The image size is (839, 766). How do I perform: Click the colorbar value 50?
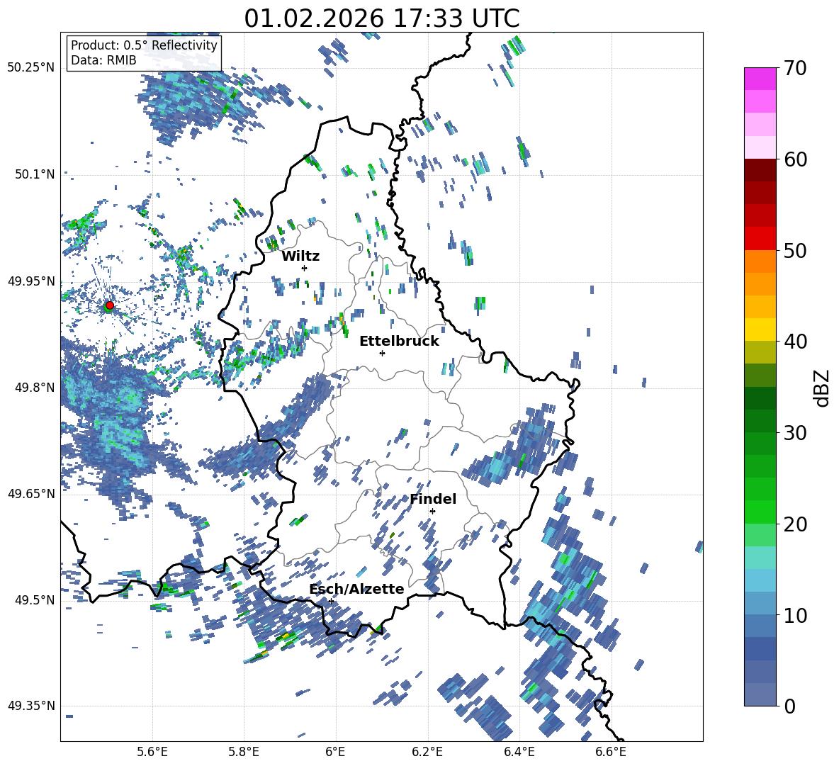tap(795, 251)
